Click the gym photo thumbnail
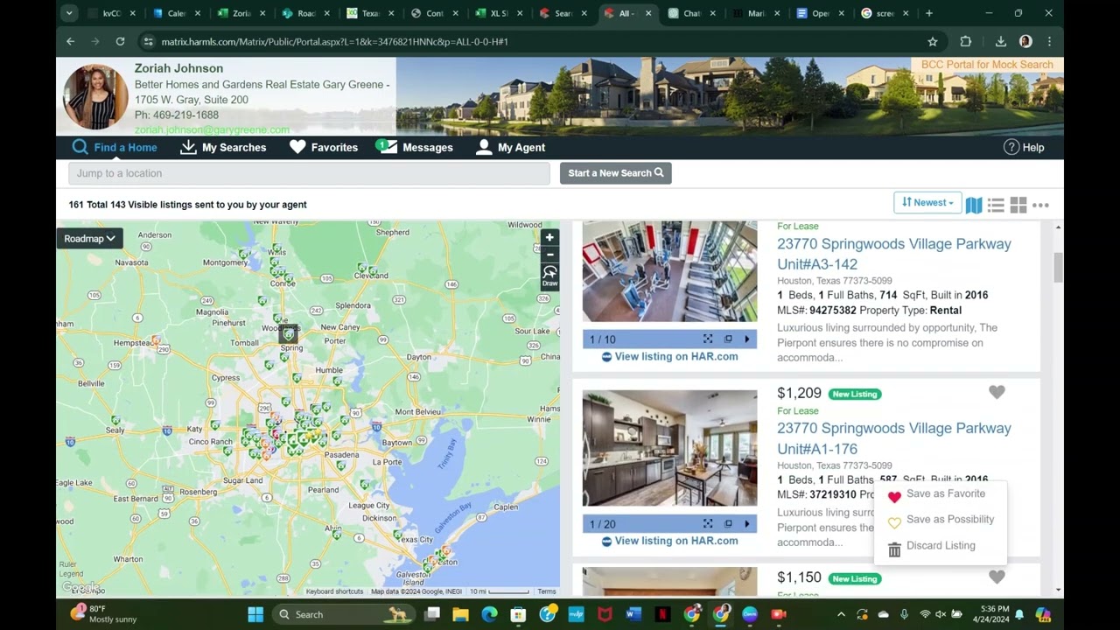This screenshot has width=1120, height=630. [670, 271]
